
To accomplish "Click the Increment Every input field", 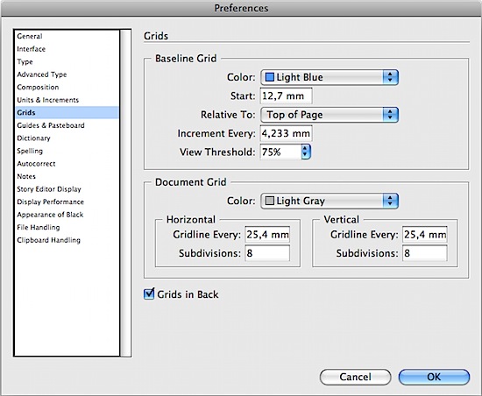I will [x=287, y=133].
